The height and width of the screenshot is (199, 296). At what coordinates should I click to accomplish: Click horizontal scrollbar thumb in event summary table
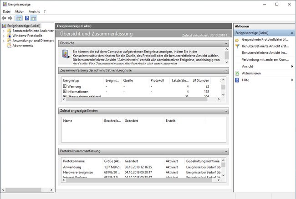point(137,99)
